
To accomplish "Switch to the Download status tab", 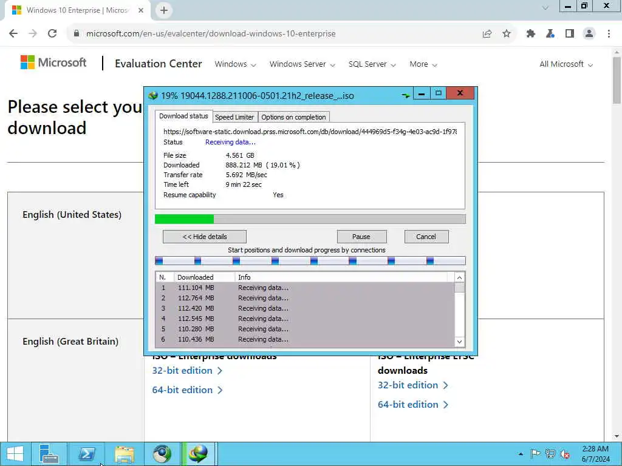I will (183, 116).
